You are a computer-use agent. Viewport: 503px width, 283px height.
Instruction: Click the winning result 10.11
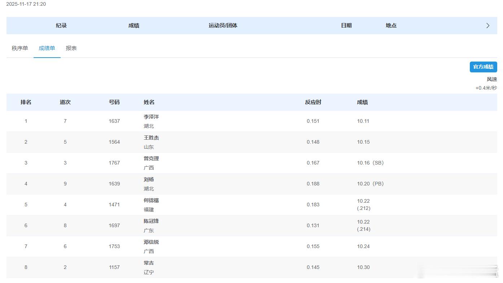[x=363, y=121]
